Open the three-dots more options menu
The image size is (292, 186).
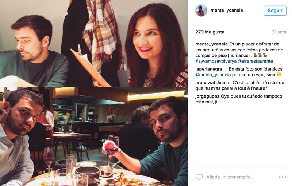(x=283, y=177)
